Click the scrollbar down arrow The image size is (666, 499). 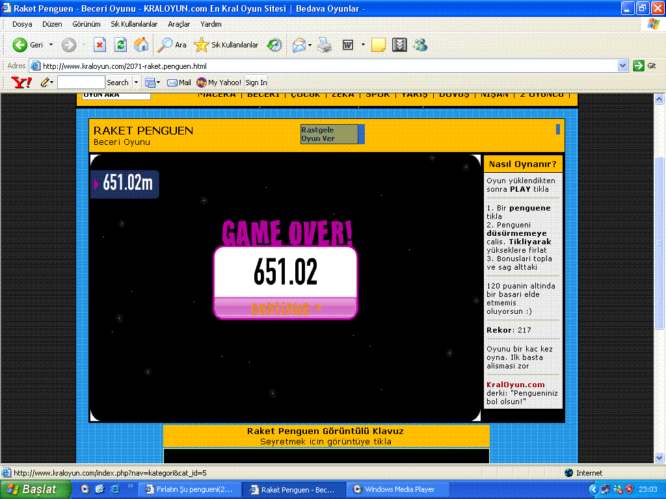[x=659, y=457]
